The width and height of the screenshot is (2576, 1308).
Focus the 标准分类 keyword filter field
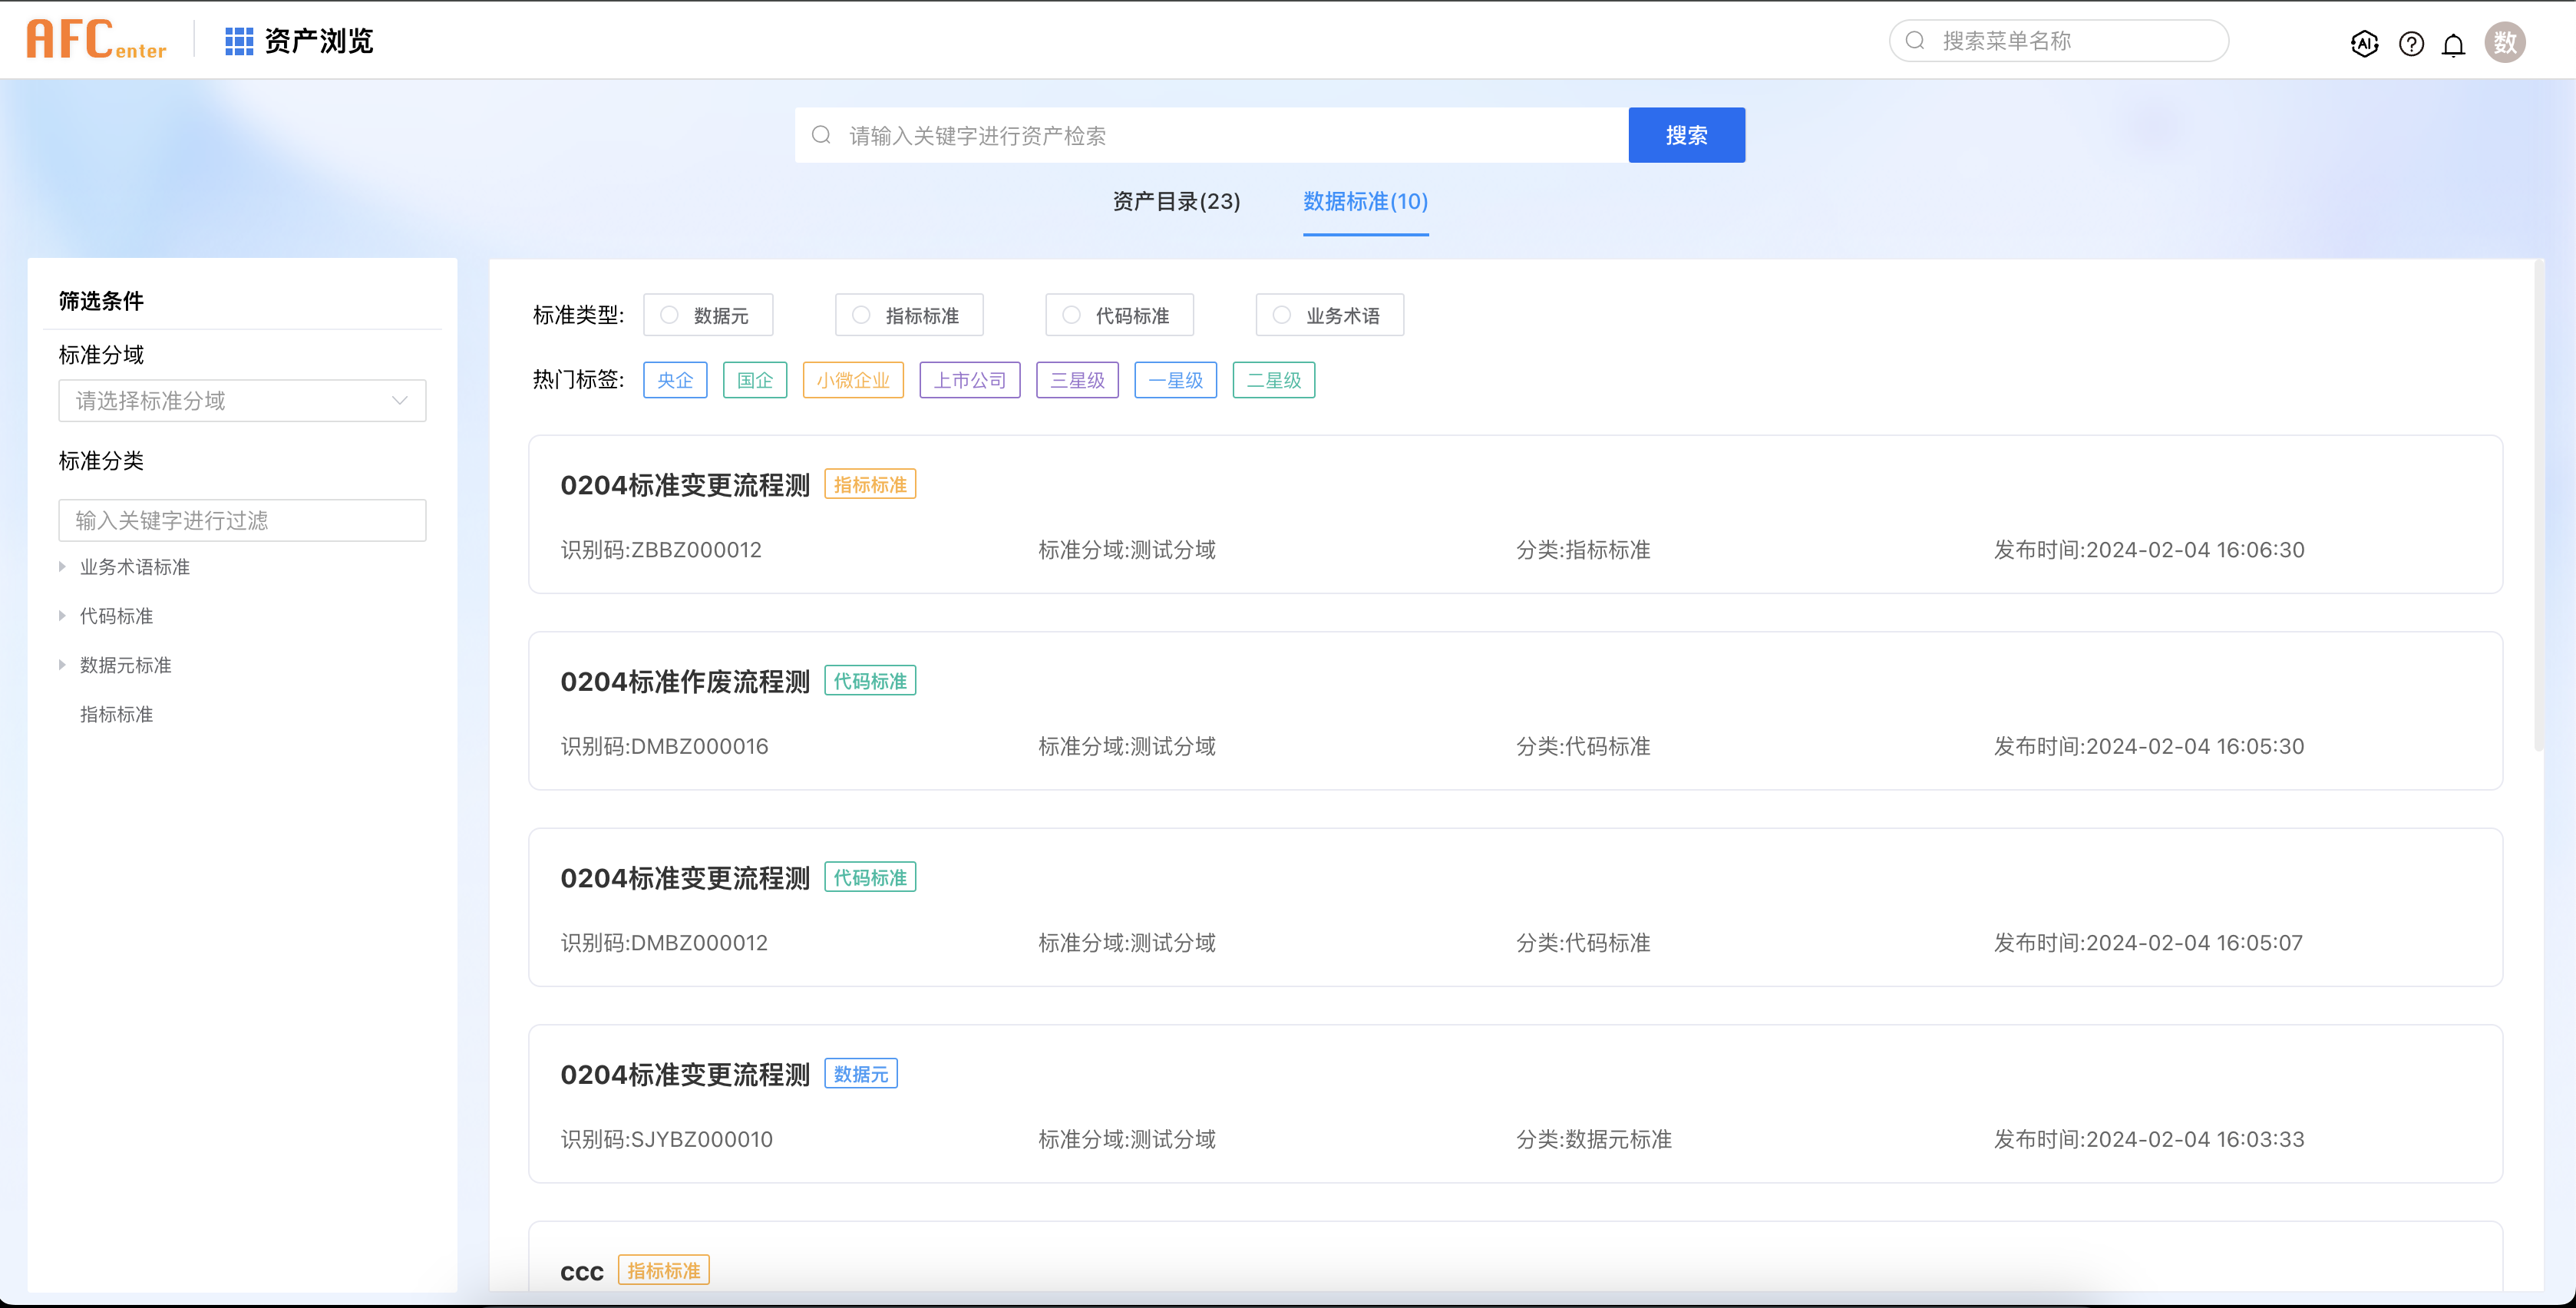tap(243, 520)
